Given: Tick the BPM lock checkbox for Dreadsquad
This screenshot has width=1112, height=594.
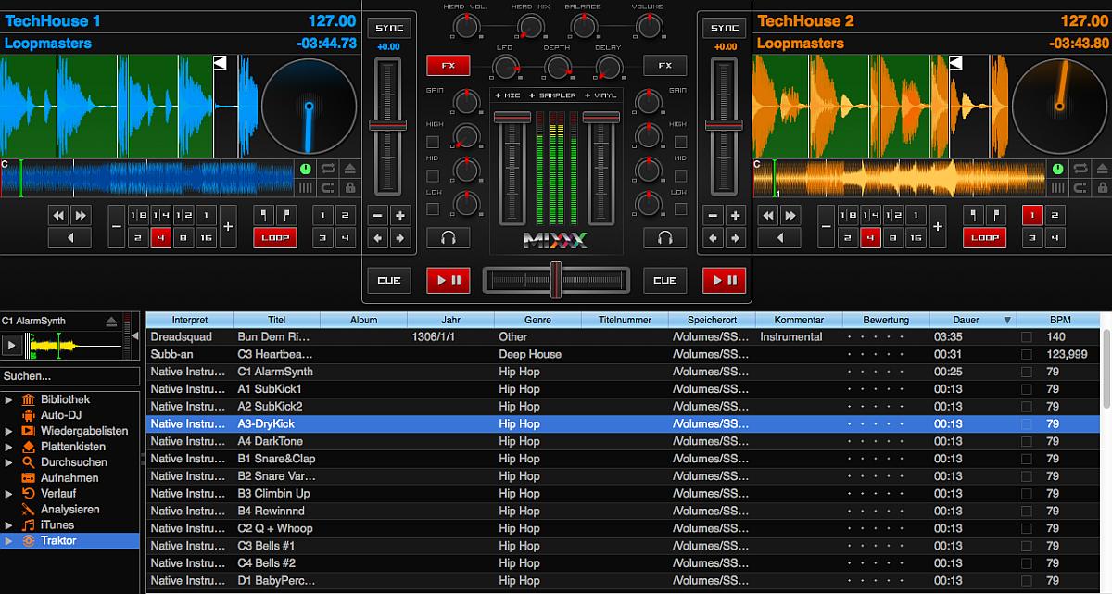Looking at the screenshot, I should pyautogui.click(x=1026, y=337).
